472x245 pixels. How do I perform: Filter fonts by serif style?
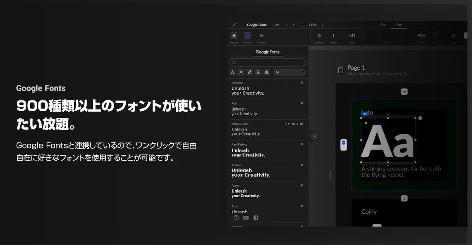232,72
